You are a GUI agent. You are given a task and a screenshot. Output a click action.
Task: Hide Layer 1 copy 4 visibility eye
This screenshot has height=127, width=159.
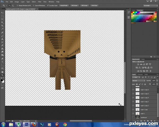coord(133,98)
